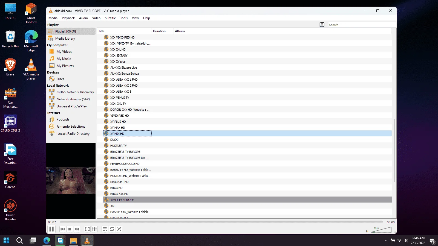Select Playlist [00:00] in sidebar
This screenshot has height=246, width=438.
(71, 31)
